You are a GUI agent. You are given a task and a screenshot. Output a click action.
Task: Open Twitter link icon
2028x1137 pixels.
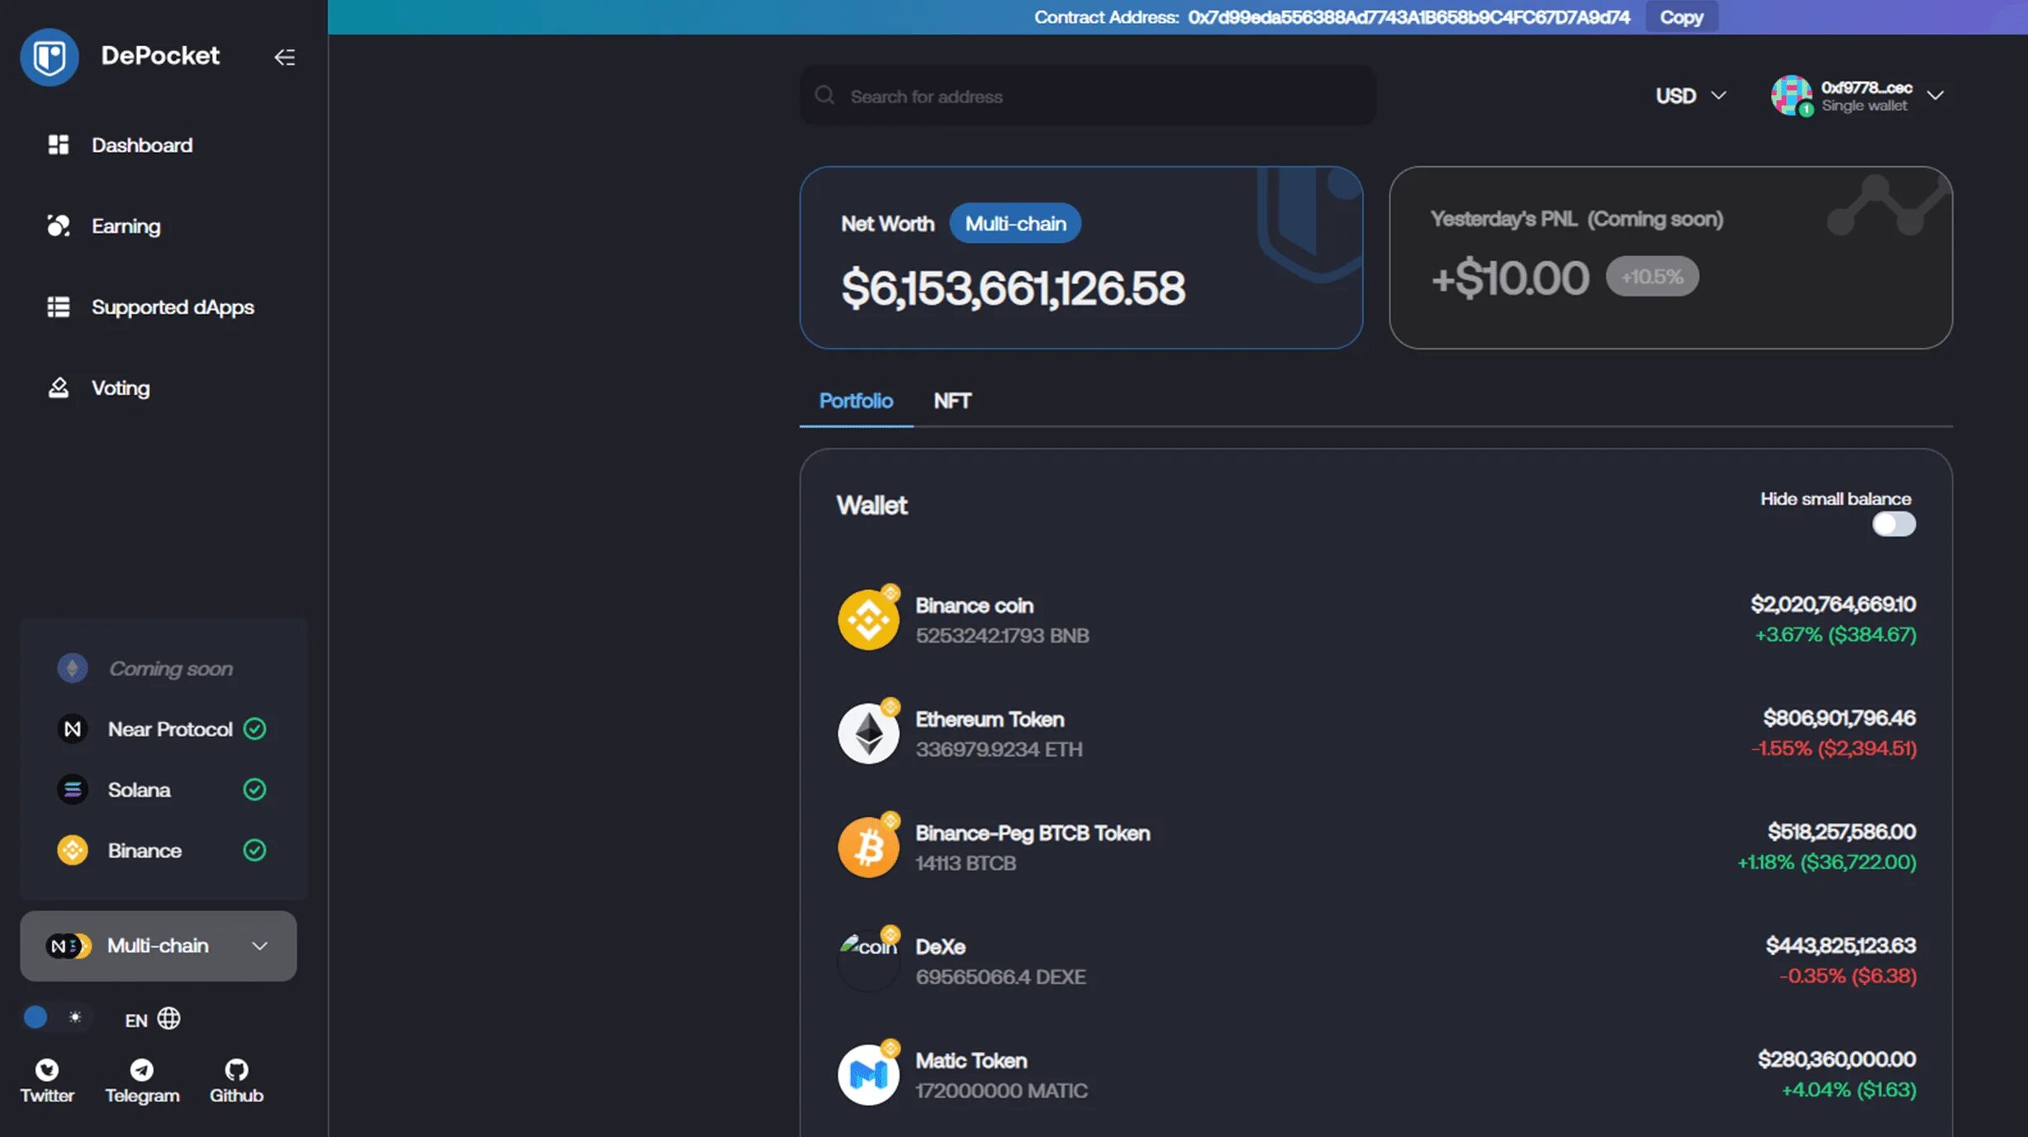pyautogui.click(x=47, y=1070)
